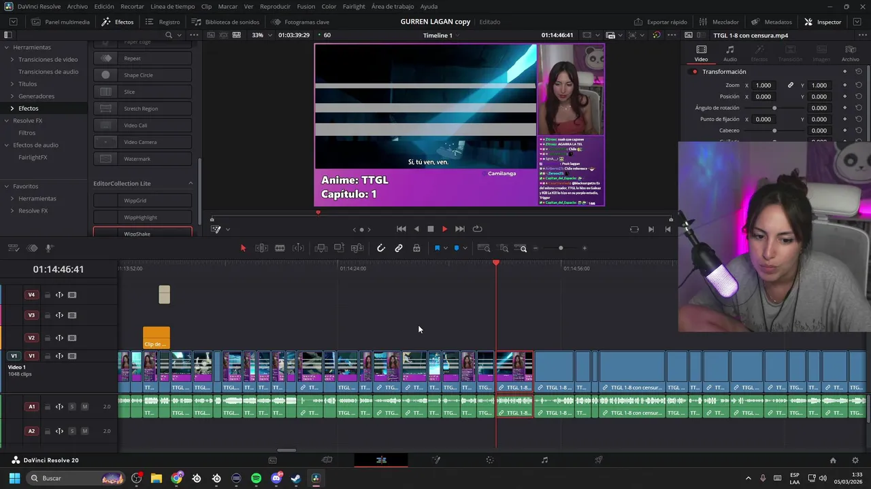The height and width of the screenshot is (489, 871).
Task: Adjust the timeline zoom slider
Action: (560, 248)
